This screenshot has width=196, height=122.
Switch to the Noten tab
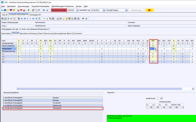tap(40, 34)
